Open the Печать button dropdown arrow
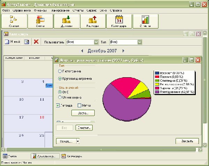Viewport: 209px width, 166px height. pos(78,141)
